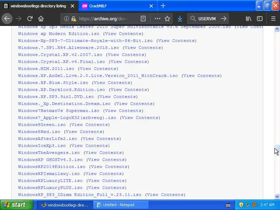Open WindowsAfterLife2.iso link
Viewport: 280px width, 210px height.
click(x=48, y=139)
